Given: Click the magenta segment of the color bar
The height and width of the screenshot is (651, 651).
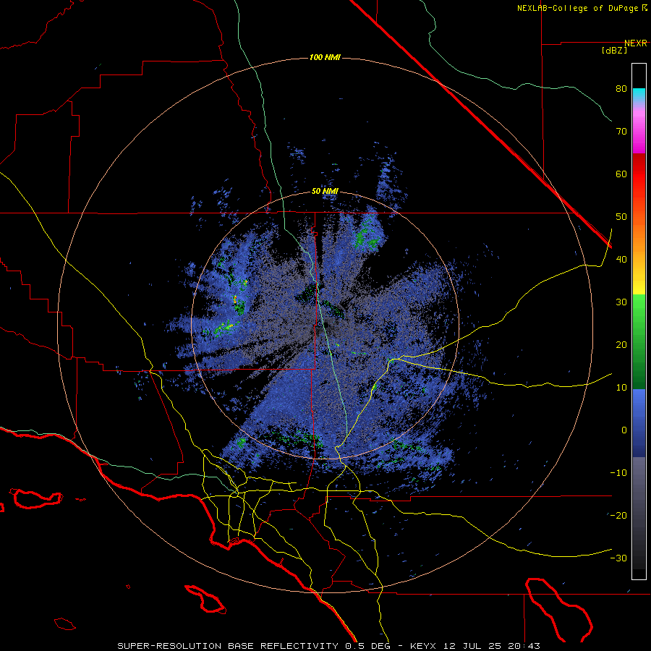Looking at the screenshot, I should tap(639, 132).
